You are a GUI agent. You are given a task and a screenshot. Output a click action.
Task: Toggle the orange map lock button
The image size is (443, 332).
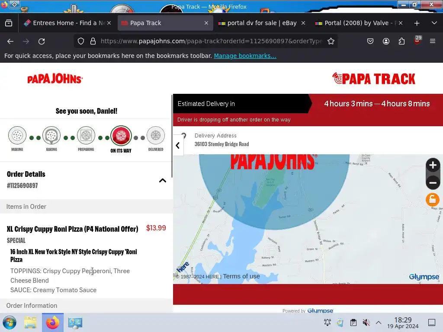433,200
